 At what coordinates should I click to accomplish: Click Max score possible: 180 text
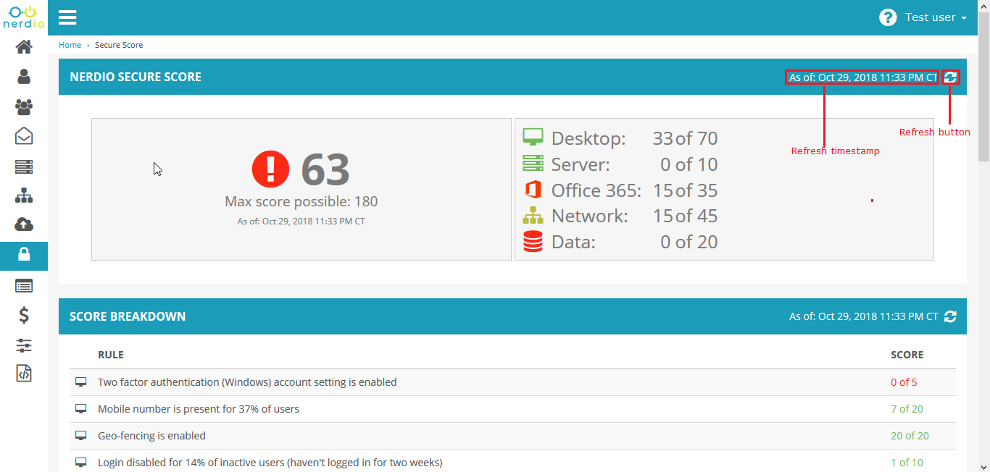pyautogui.click(x=301, y=202)
